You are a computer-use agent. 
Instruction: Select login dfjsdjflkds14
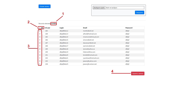tap(64, 37)
